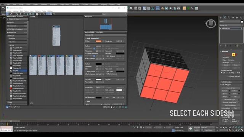Open Configure Modifier Sets icon

[x=237, y=45]
